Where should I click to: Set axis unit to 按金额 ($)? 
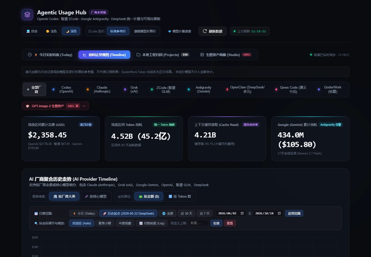(x=149, y=196)
